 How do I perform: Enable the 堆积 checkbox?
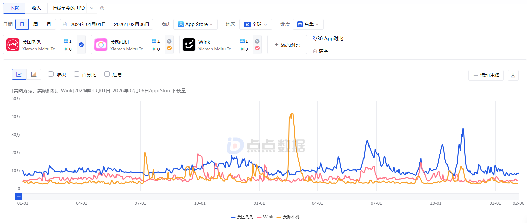pos(51,74)
